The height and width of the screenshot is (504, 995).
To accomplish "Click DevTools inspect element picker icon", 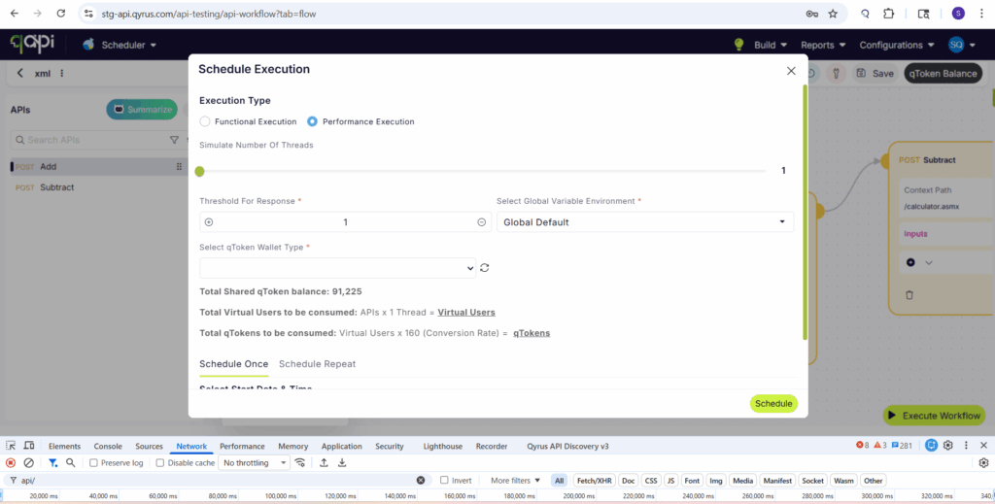I will coord(11,446).
